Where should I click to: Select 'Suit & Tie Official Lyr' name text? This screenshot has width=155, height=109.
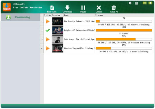coord(79,39)
